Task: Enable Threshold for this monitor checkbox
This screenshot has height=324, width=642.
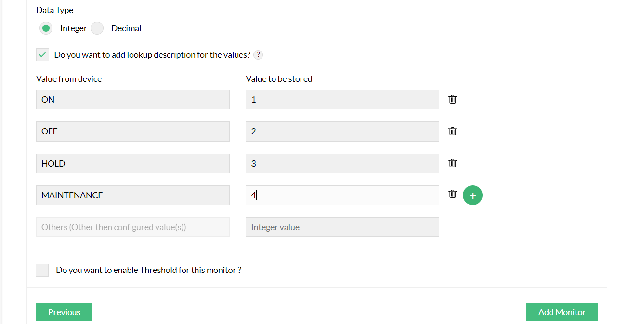Action: point(42,270)
